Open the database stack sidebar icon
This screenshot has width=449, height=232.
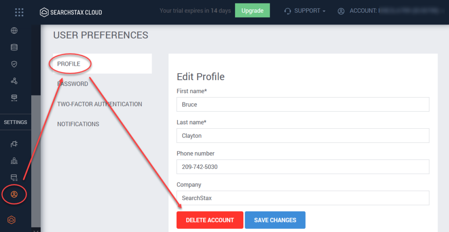[x=14, y=47]
